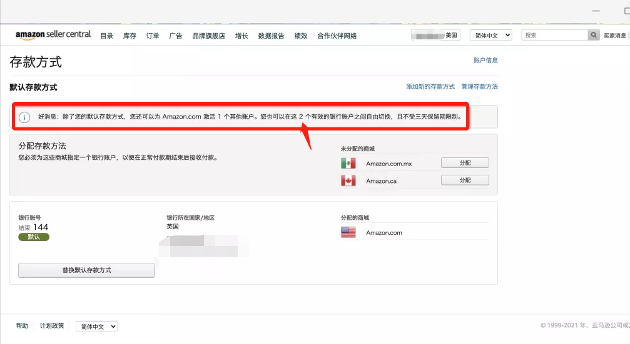Open the marketplace switcher showing 美国
630x344 pixels.
(435, 36)
